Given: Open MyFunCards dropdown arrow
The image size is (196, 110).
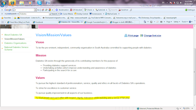Looking at the screenshot, I should (119, 14).
